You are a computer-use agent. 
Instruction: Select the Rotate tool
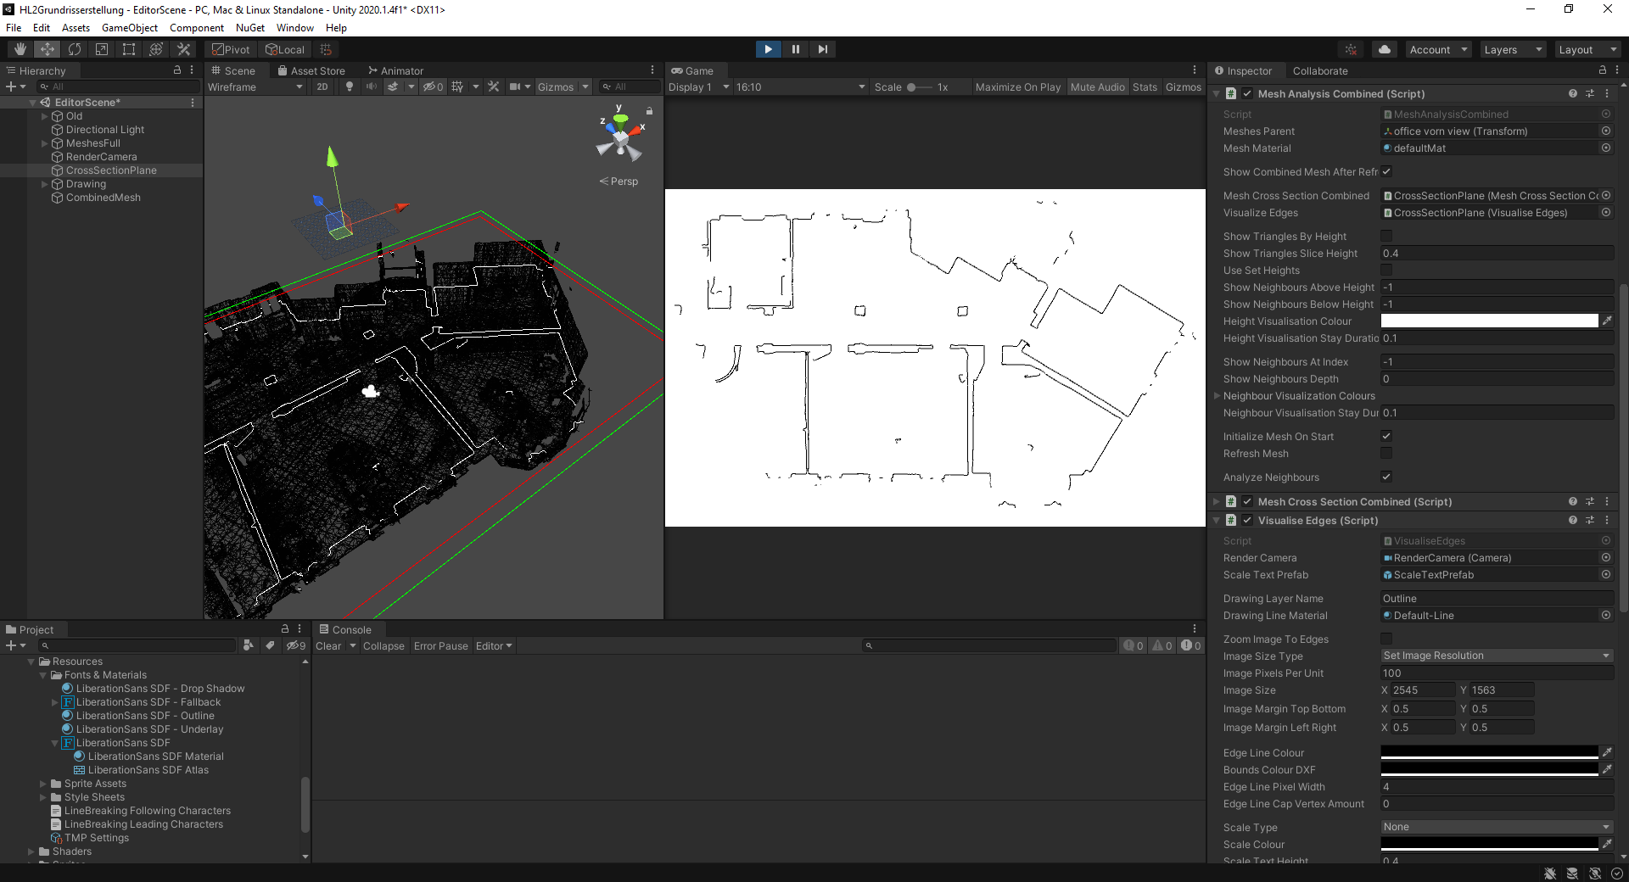pyautogui.click(x=75, y=49)
